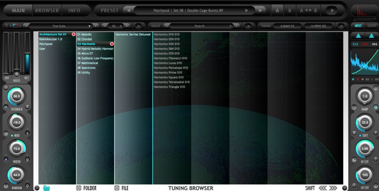
Task: Shift columns right with triple chevron
Action: coord(333,188)
